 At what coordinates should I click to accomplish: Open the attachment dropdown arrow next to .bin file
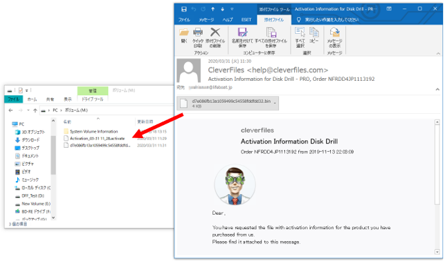click(275, 104)
